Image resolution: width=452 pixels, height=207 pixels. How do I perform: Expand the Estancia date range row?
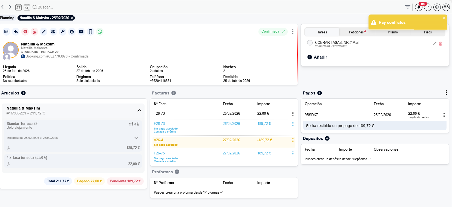click(136, 138)
